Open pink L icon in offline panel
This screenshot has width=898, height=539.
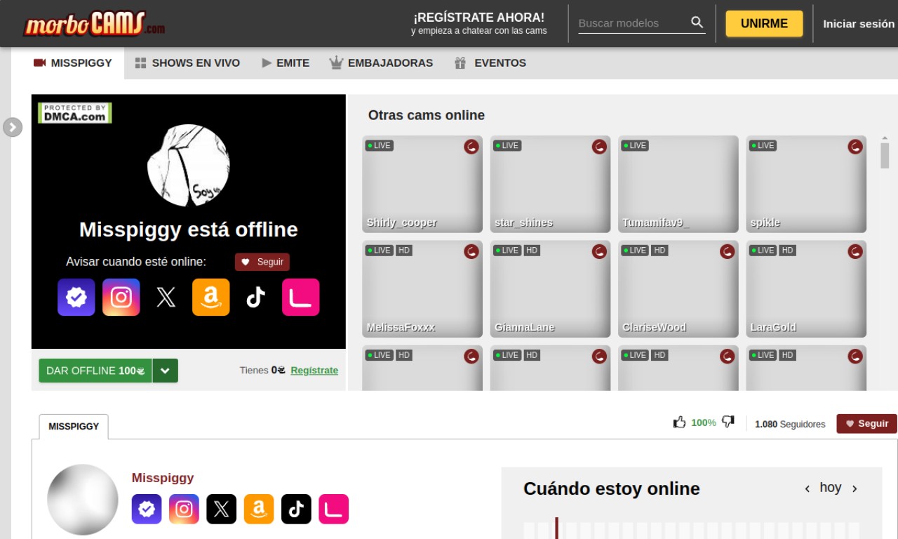(301, 298)
